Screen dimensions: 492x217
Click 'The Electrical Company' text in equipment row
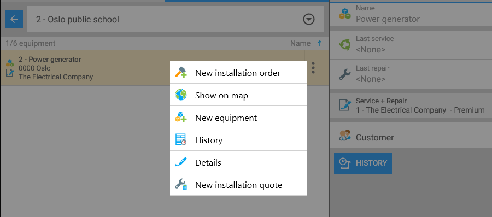pos(56,77)
